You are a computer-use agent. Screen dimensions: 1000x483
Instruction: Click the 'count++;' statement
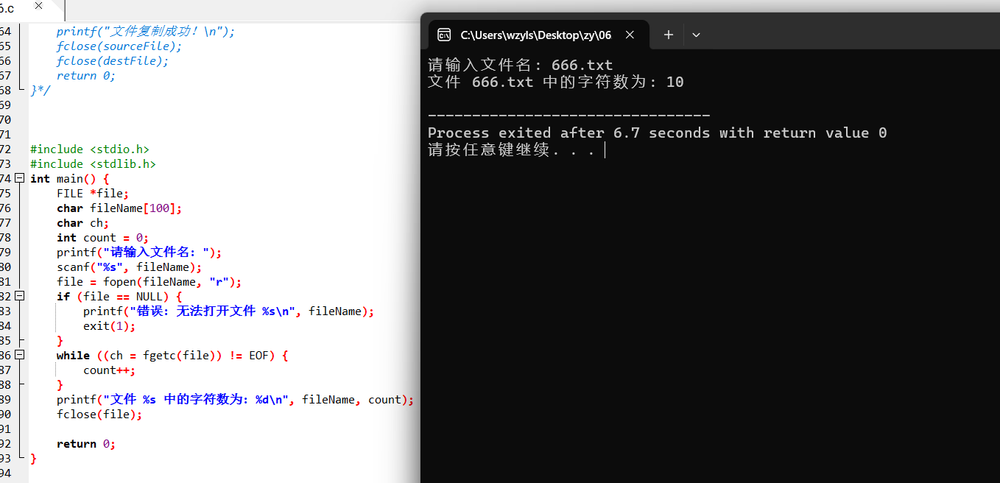pos(110,370)
